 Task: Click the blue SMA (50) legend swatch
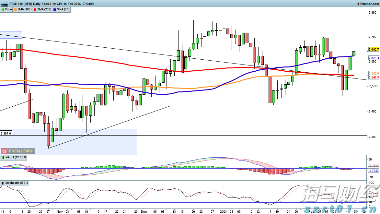tap(54, 9)
